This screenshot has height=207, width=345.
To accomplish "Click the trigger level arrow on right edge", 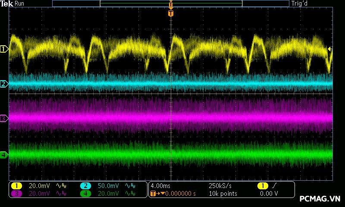I will [330, 49].
